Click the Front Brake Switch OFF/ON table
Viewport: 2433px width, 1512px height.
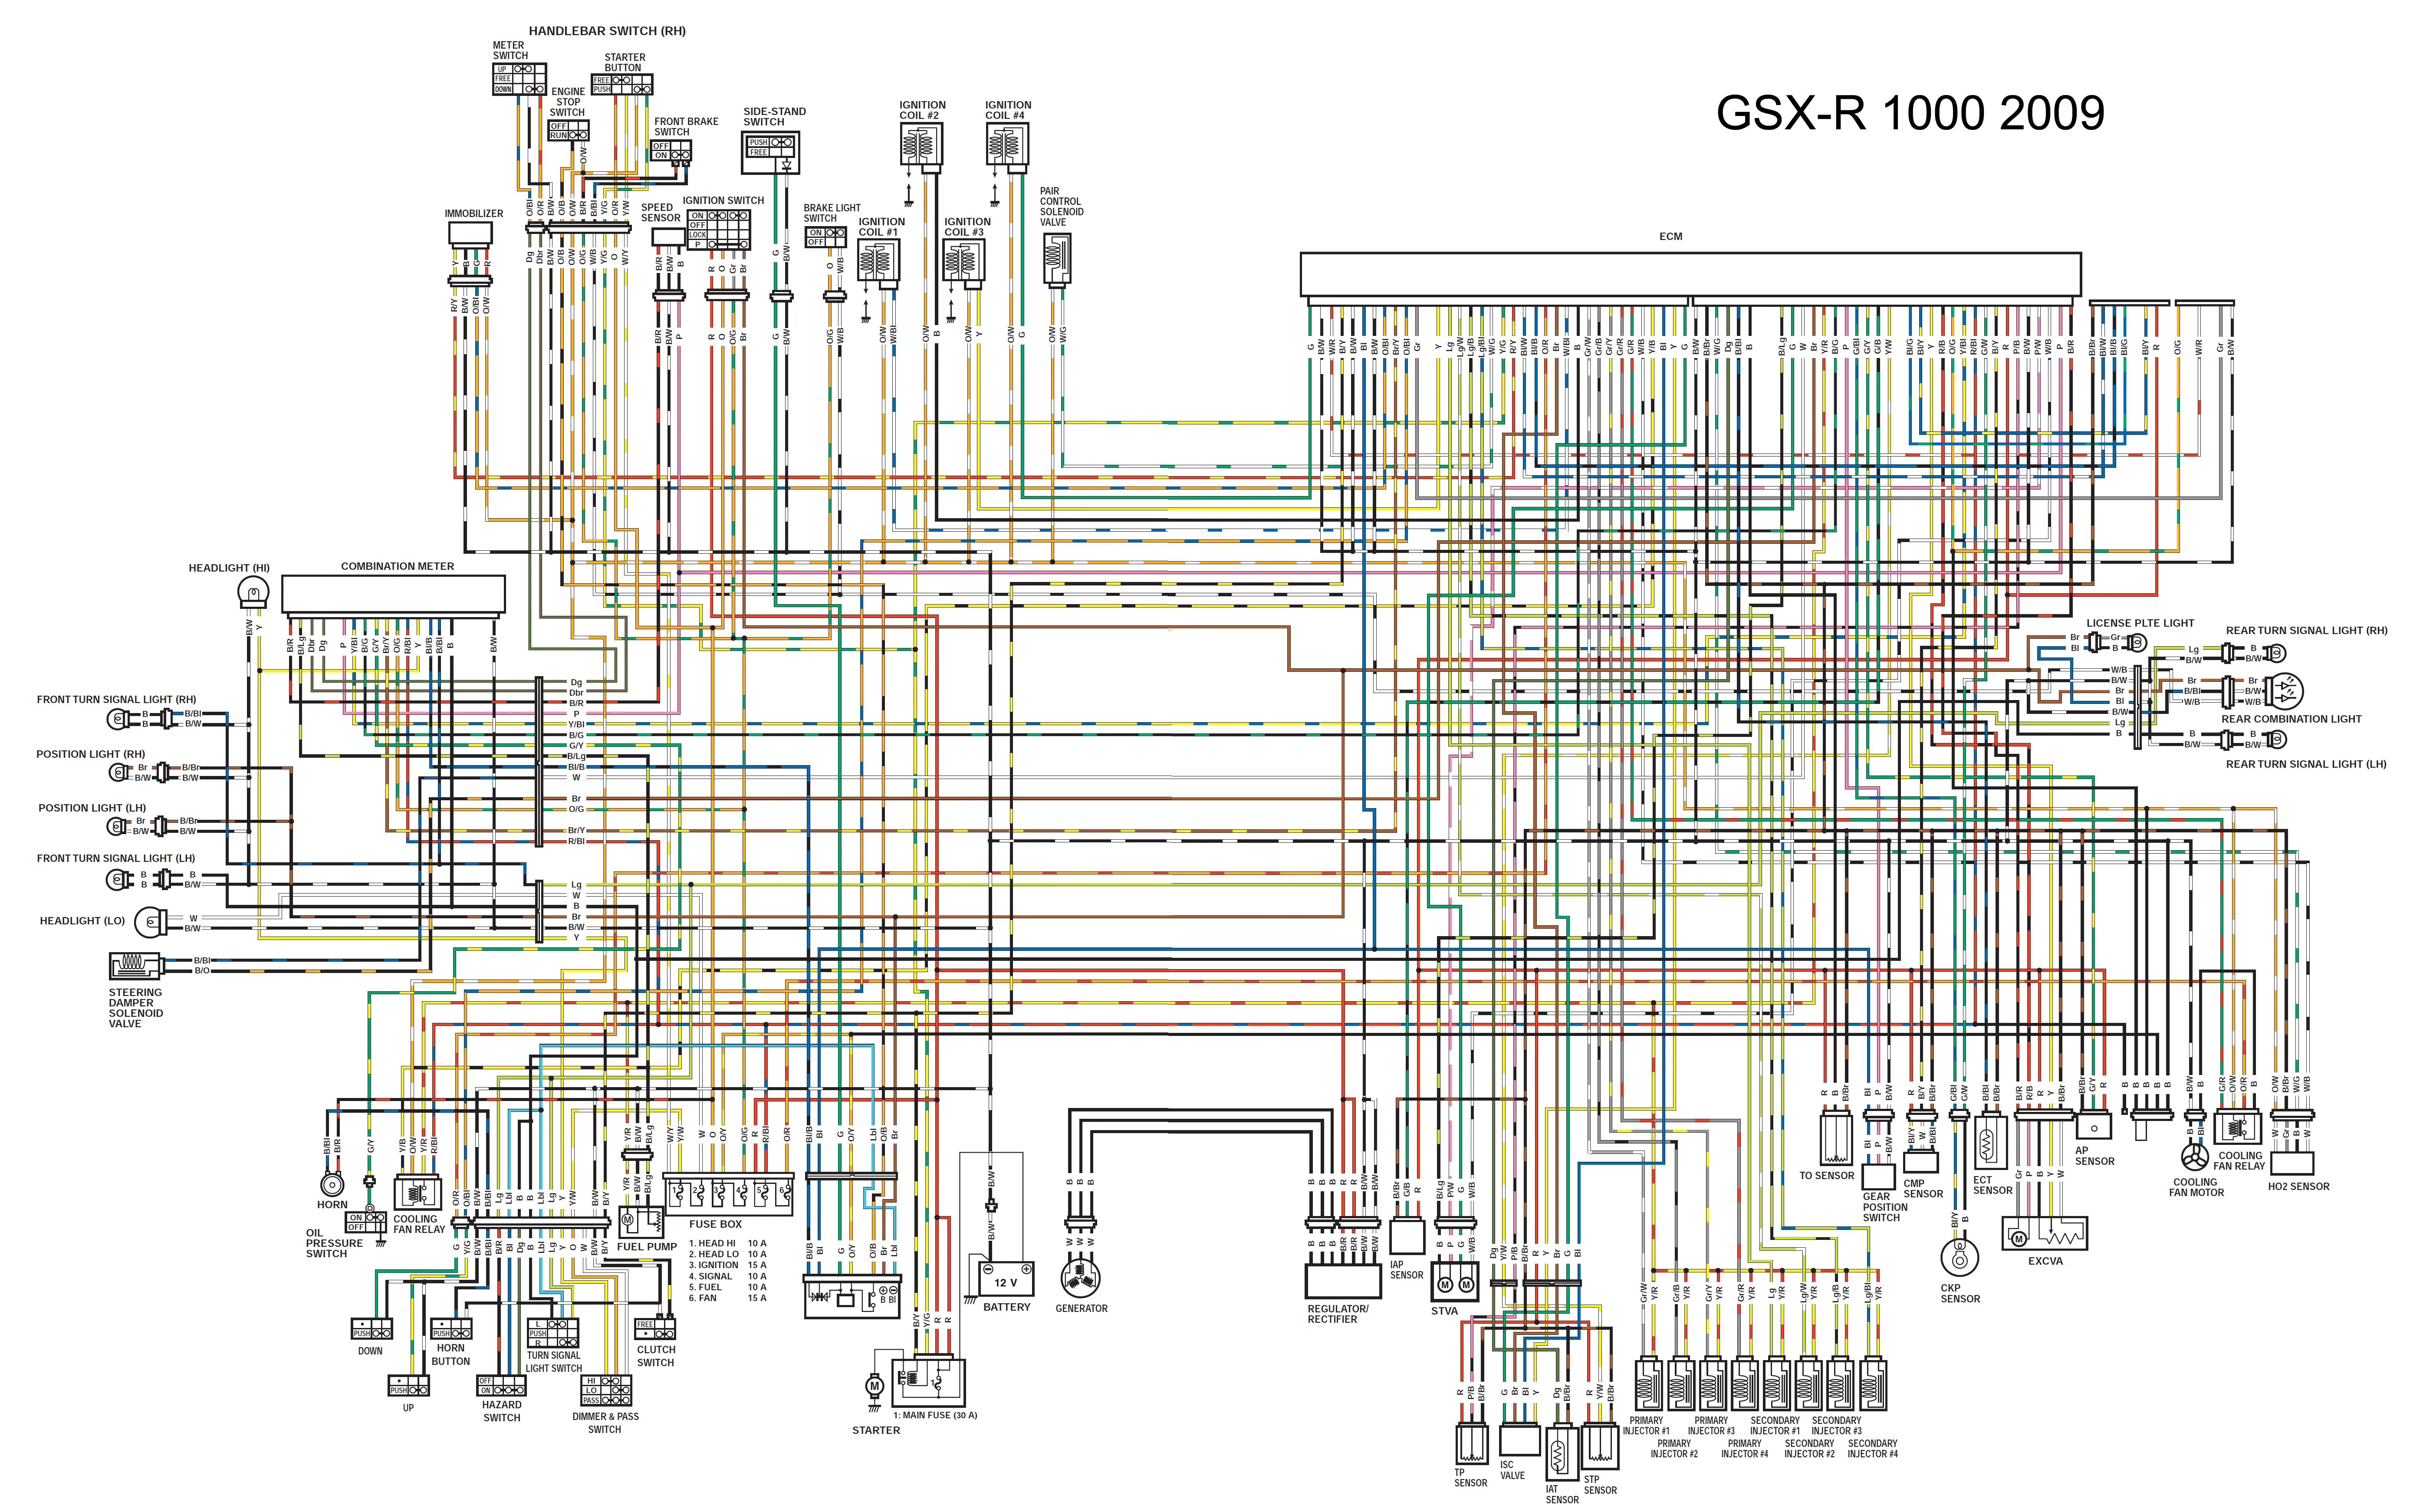[671, 151]
